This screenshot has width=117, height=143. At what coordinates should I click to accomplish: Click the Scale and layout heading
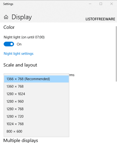(20, 65)
